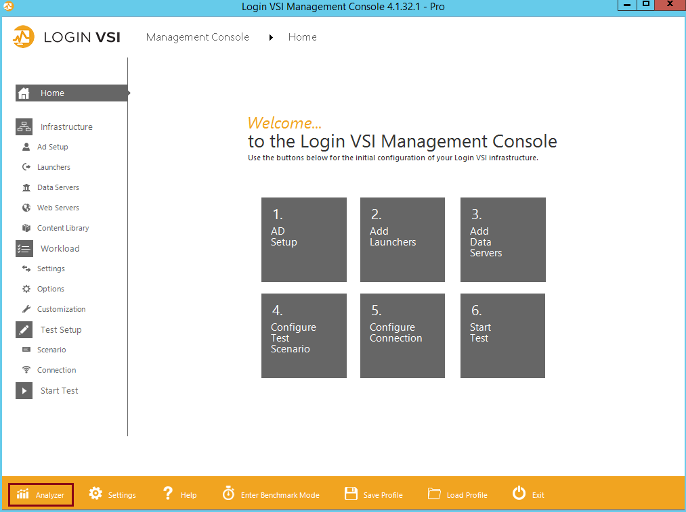Image resolution: width=686 pixels, height=512 pixels.
Task: Go to Launchers in sidebar
Action: [x=53, y=167]
